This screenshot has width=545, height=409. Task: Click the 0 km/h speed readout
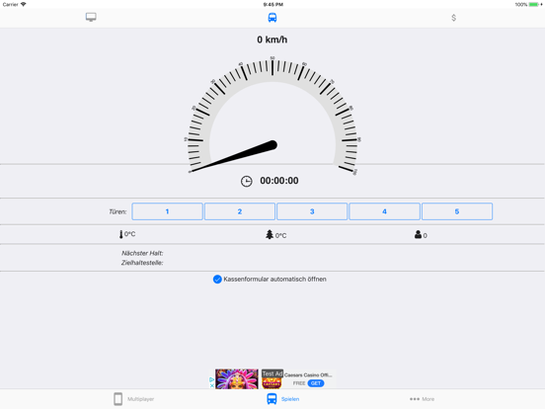click(272, 40)
